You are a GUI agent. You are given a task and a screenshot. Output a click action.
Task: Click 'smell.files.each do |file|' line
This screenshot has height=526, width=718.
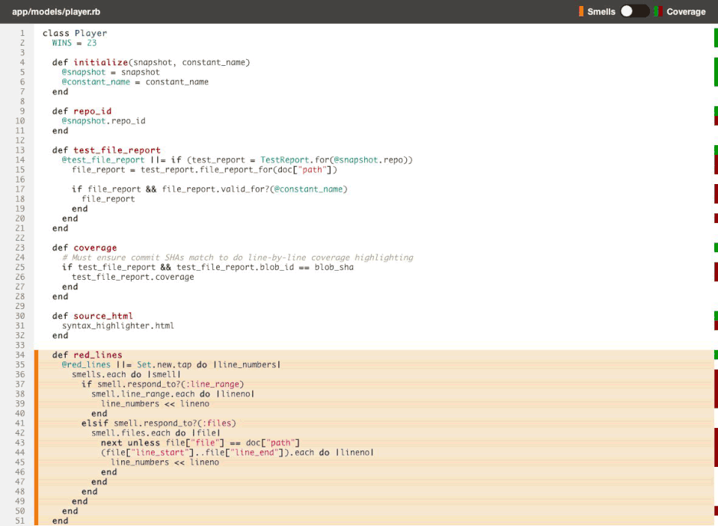coord(156,432)
